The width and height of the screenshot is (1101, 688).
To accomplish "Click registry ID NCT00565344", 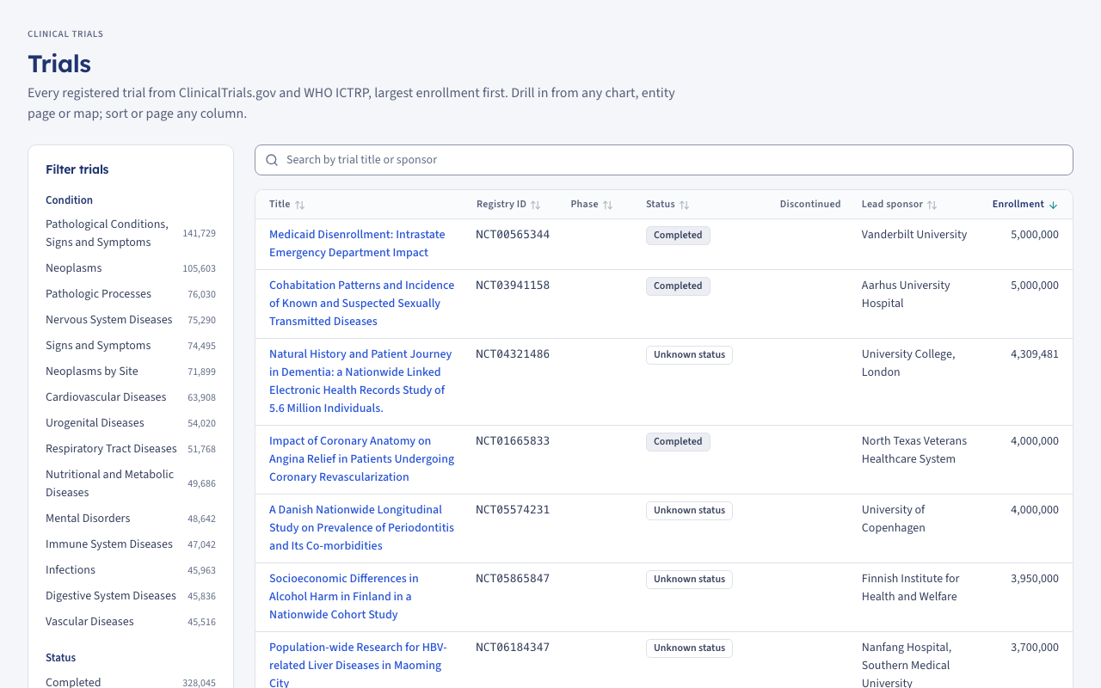I will (513, 235).
